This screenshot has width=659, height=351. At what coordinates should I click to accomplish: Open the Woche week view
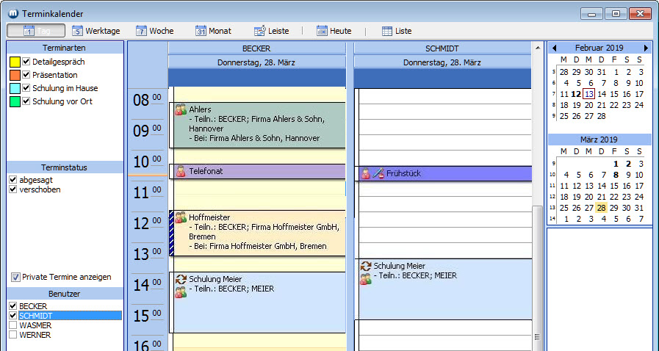tap(155, 31)
